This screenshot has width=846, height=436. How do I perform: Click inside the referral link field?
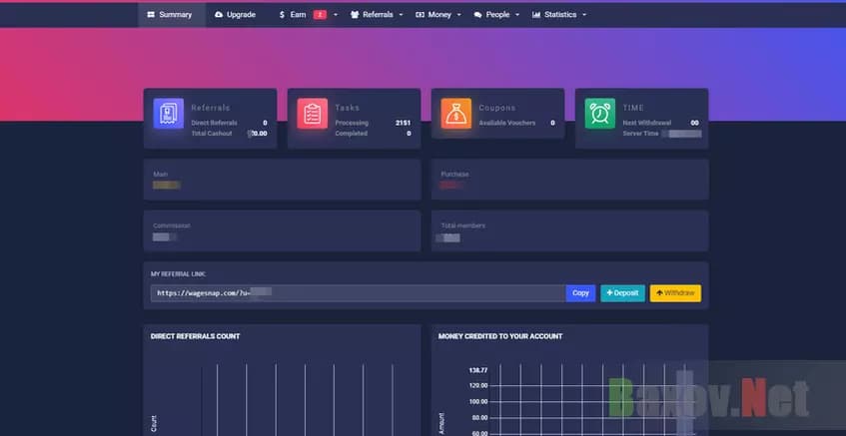(358, 293)
